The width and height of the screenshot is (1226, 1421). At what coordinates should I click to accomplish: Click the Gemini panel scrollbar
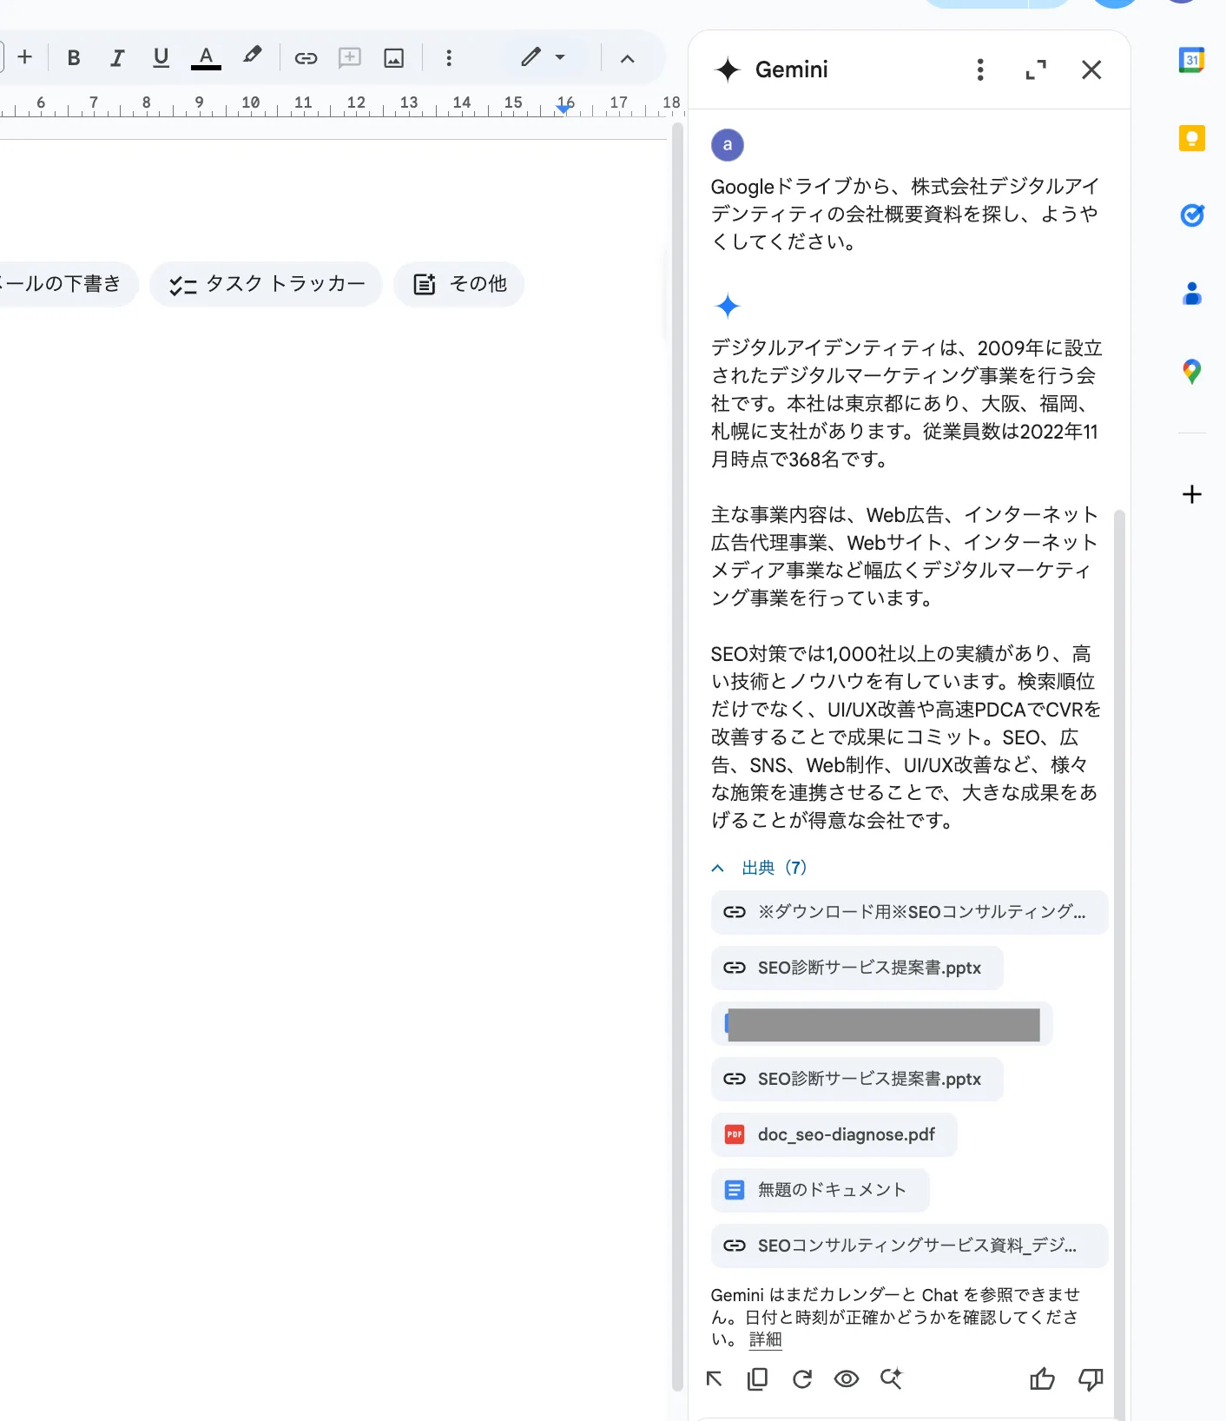pos(1119,964)
